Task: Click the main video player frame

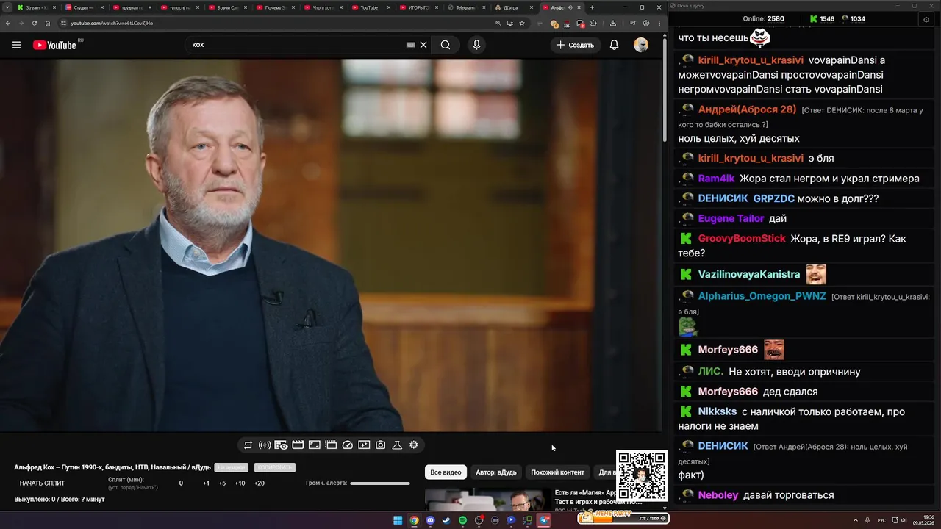Action: coord(331,245)
